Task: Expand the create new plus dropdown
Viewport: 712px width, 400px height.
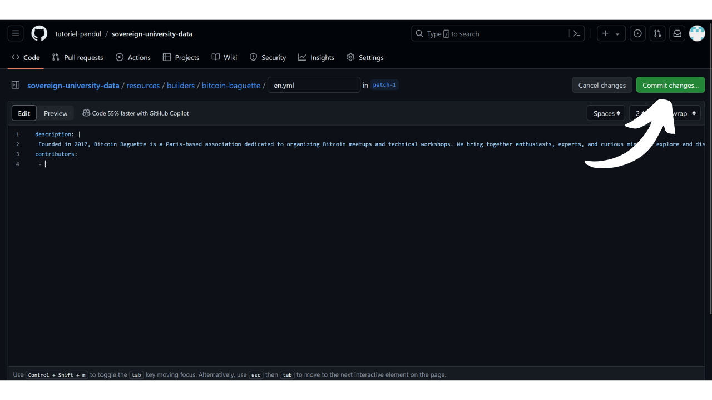Action: click(x=611, y=33)
